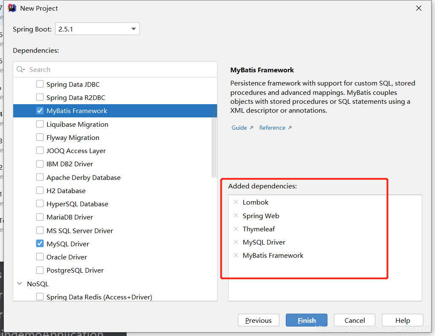435x336 pixels.
Task: Collapse the NoSQL section
Action: click(x=20, y=283)
